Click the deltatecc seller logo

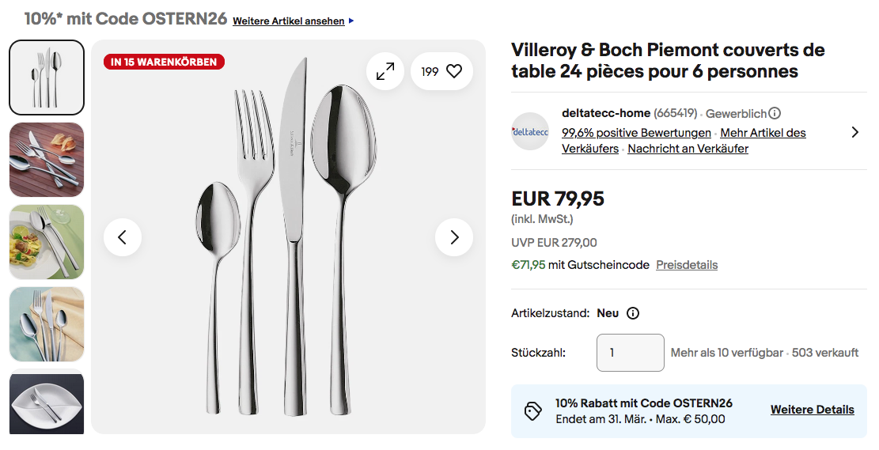pyautogui.click(x=530, y=132)
